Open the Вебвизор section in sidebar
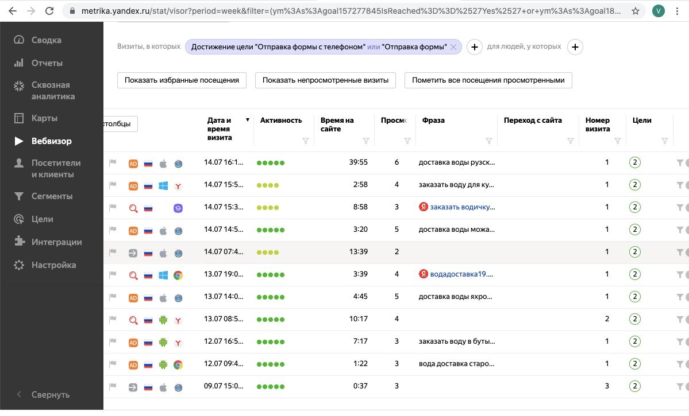The image size is (689, 416). coord(51,141)
